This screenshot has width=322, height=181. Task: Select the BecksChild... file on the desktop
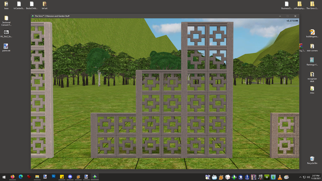tap(32, 6)
